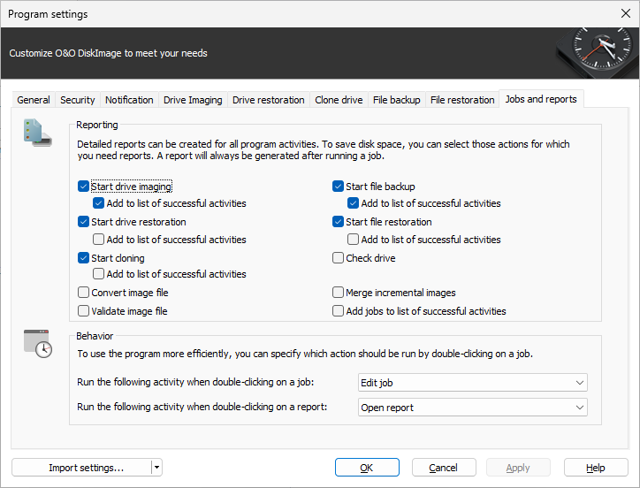Enable Validate image file reporting
This screenshot has width=640, height=488.
coord(83,311)
